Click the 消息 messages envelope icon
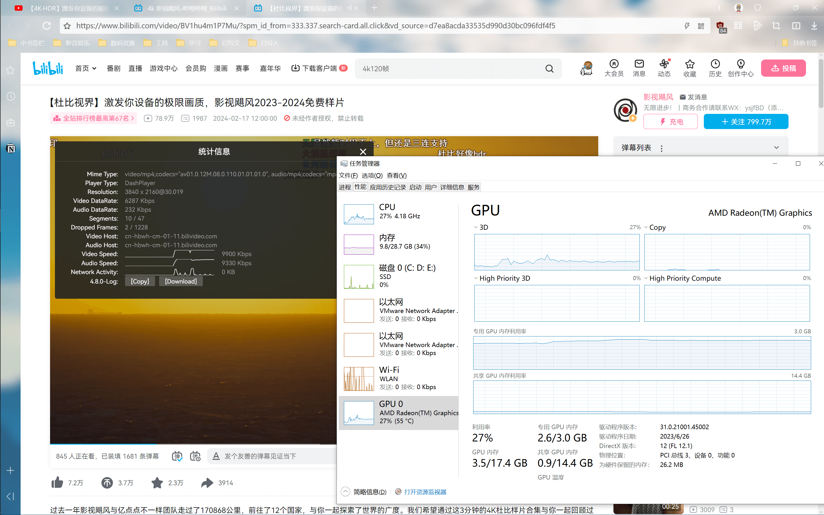Screen dimensions: 824x515 coord(639,64)
